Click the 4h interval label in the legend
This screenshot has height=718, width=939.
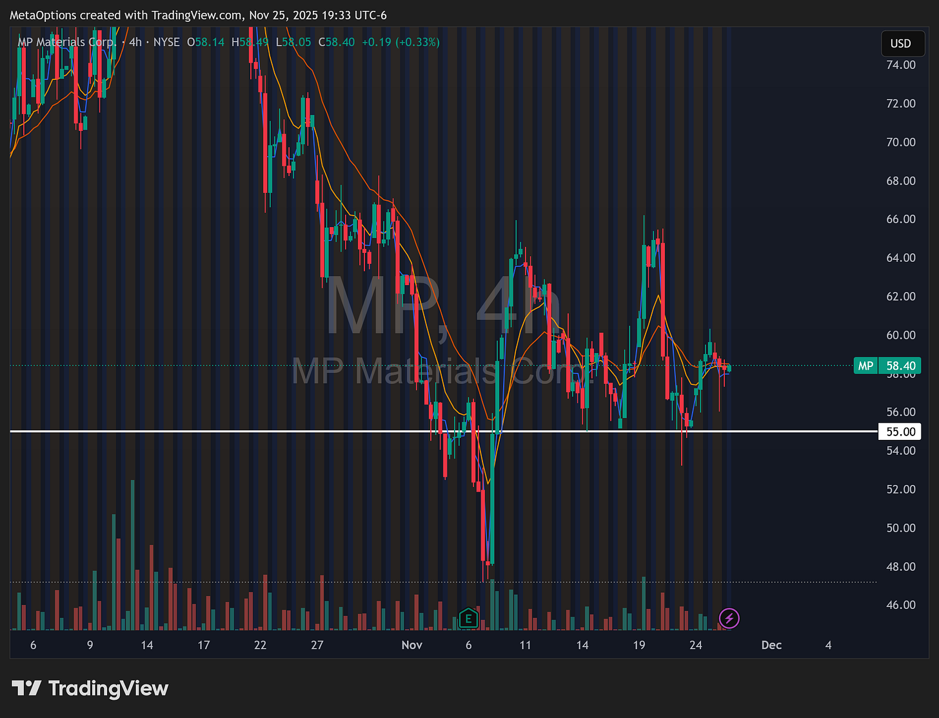point(135,42)
